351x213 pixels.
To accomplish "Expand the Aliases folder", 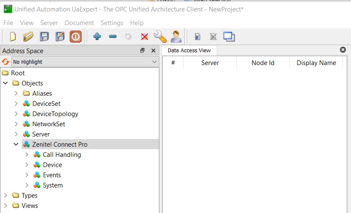I will click(16, 93).
